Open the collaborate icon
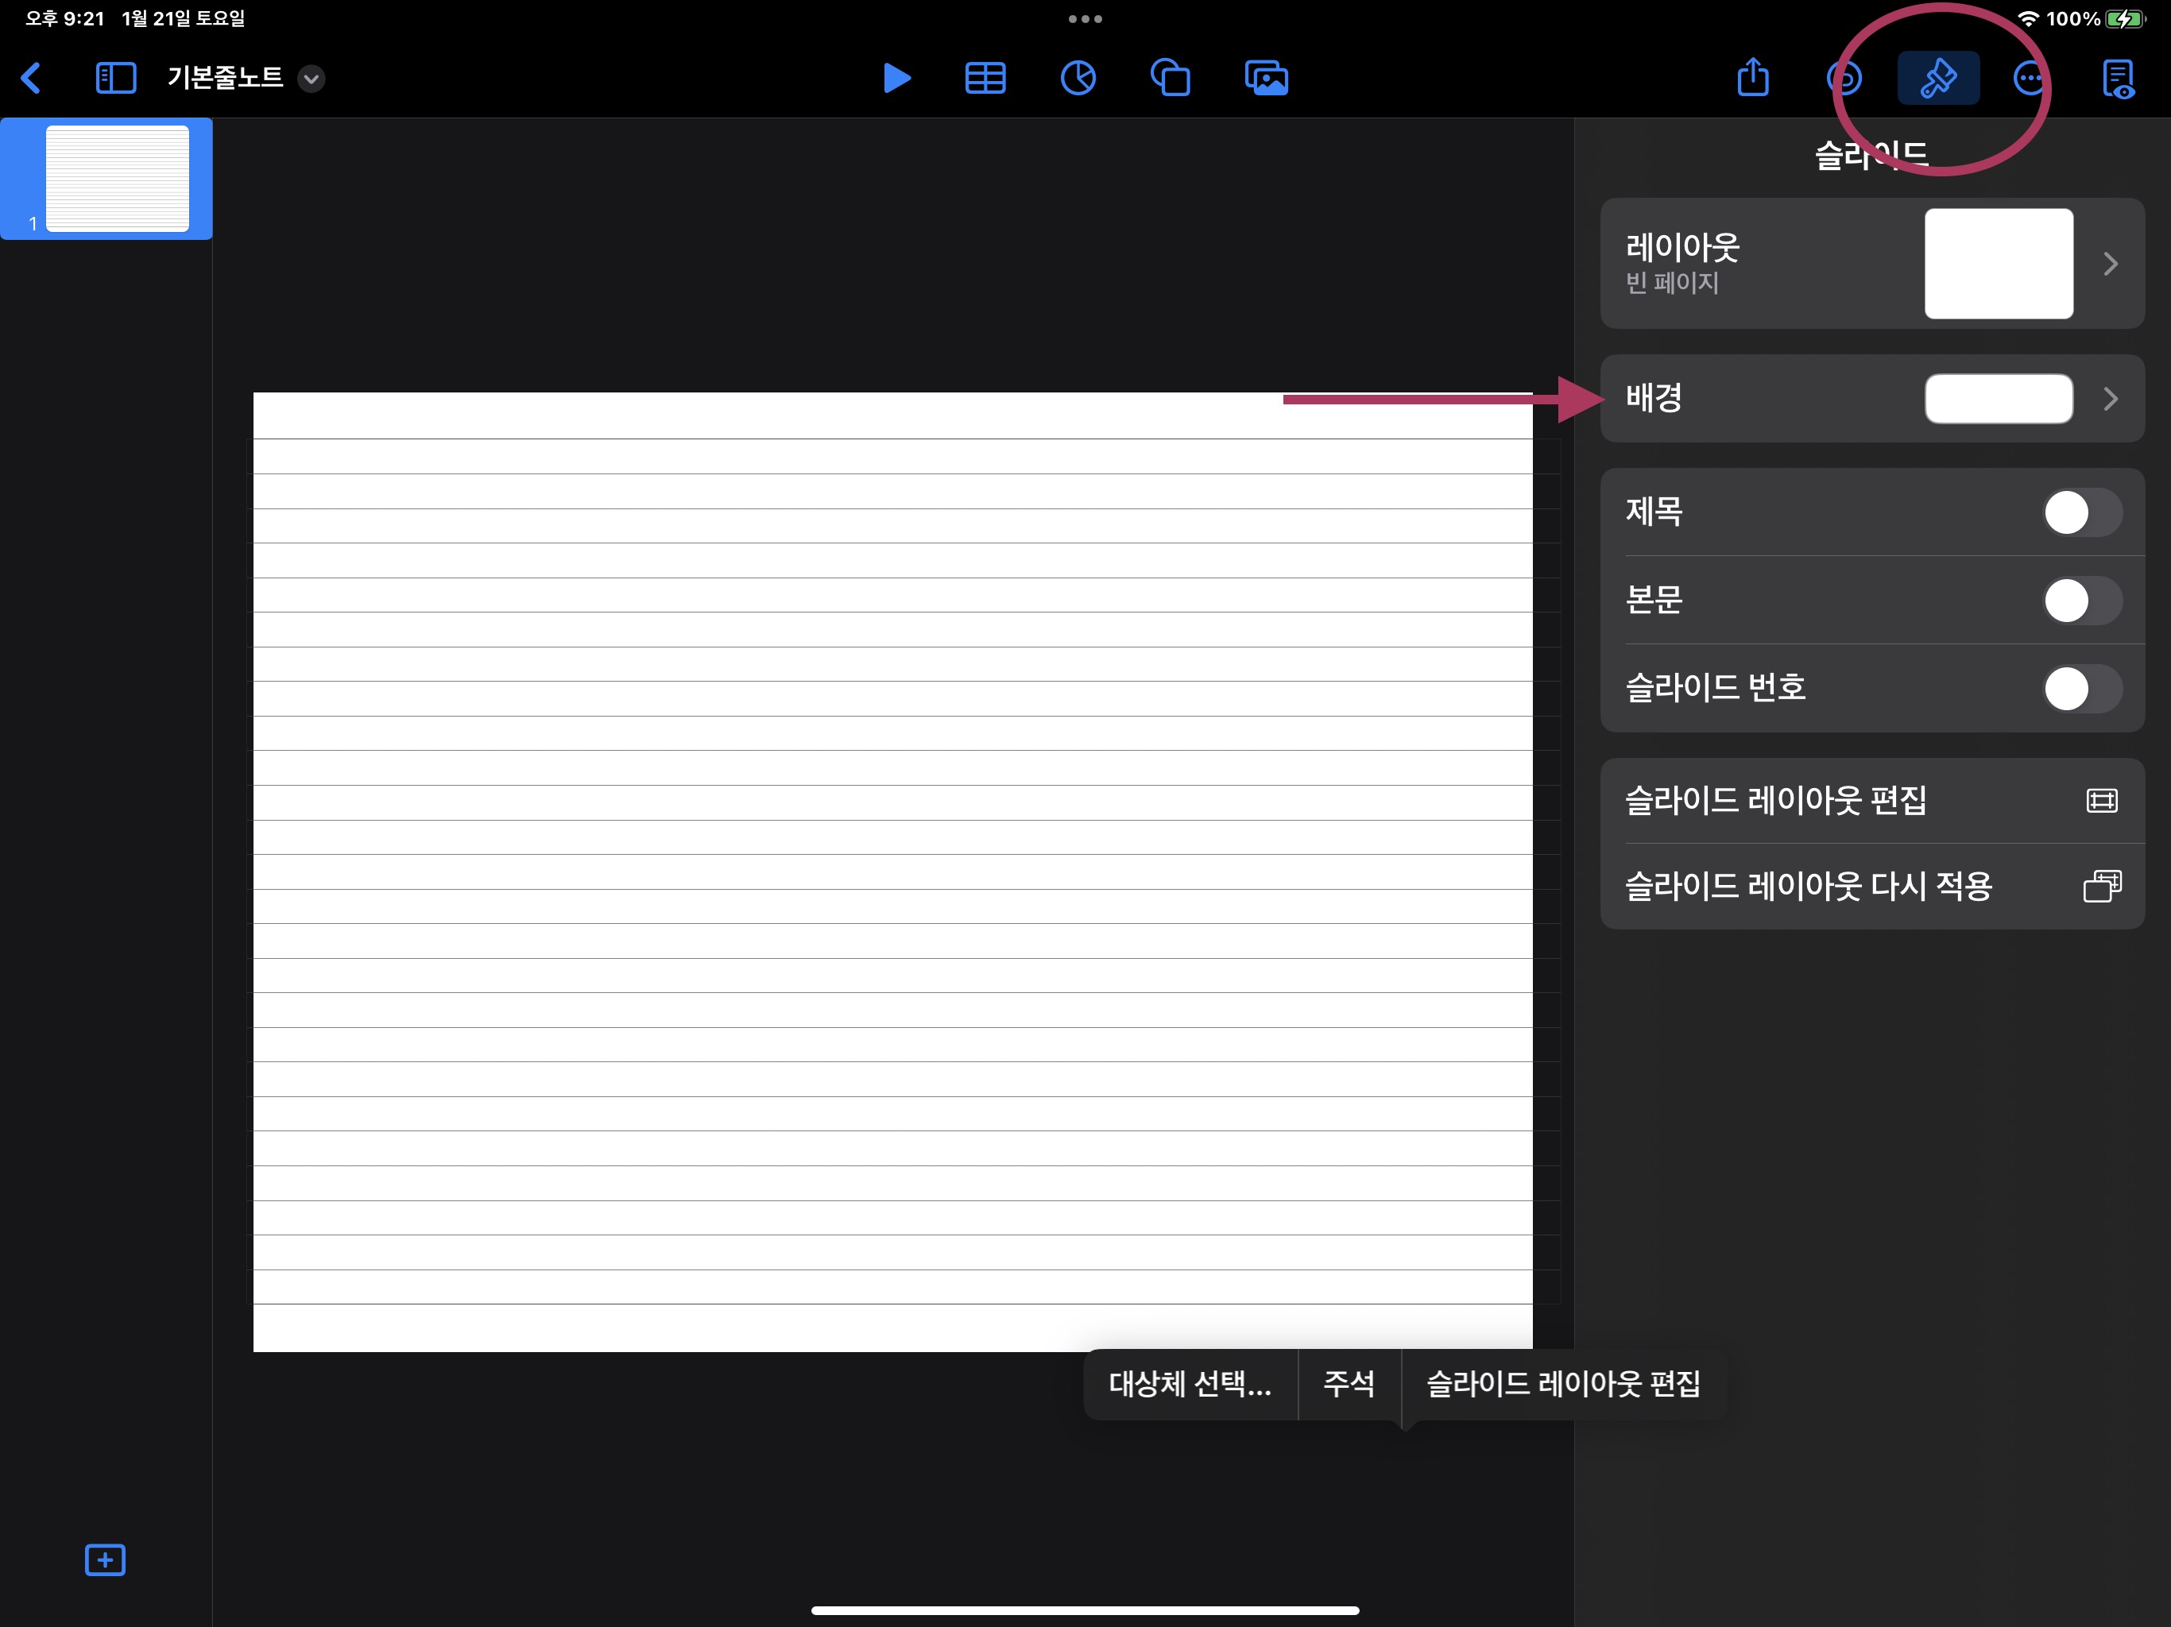This screenshot has width=2171, height=1627. click(x=1844, y=78)
